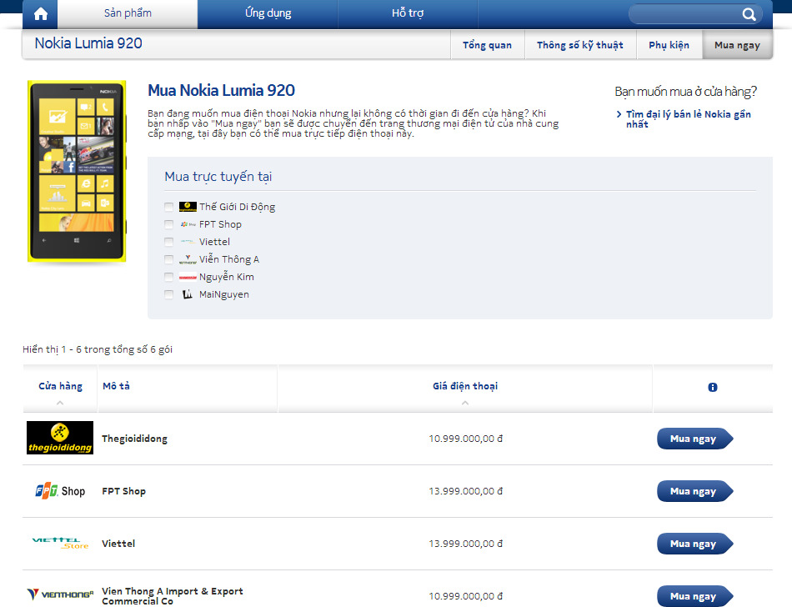
Task: Select the Thegioididong description text
Action: (134, 439)
